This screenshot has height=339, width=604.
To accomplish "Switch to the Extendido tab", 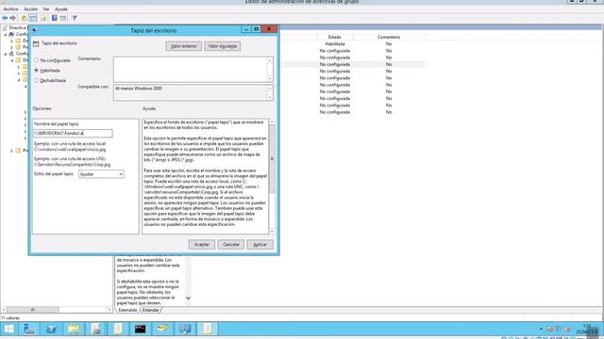I will tap(127, 310).
